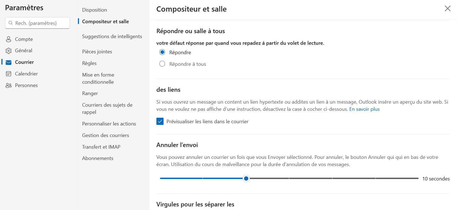Follow the En savoir plus link
The image size is (457, 210).
pyautogui.click(x=364, y=109)
